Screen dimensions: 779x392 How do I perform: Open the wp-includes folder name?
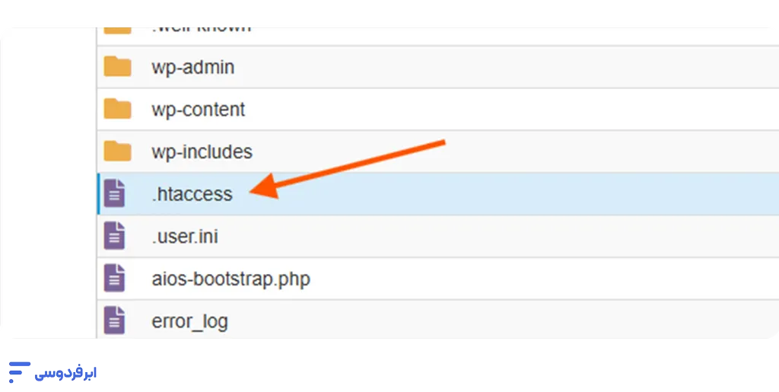point(202,151)
